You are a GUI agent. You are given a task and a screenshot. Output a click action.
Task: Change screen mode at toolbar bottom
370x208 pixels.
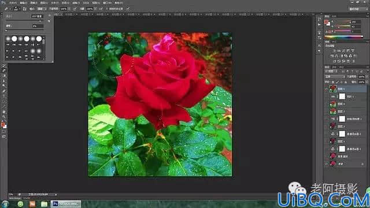pyautogui.click(x=3, y=136)
